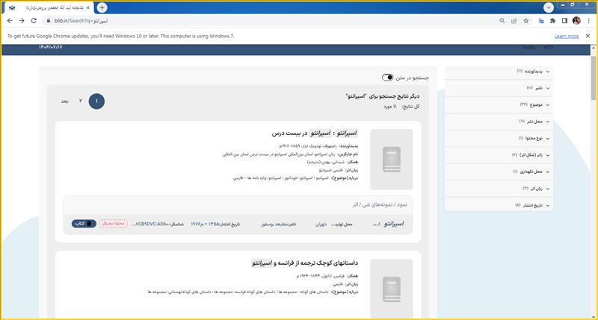
Task: Open the Chrome extensions puzzle icon
Action: [552, 21]
